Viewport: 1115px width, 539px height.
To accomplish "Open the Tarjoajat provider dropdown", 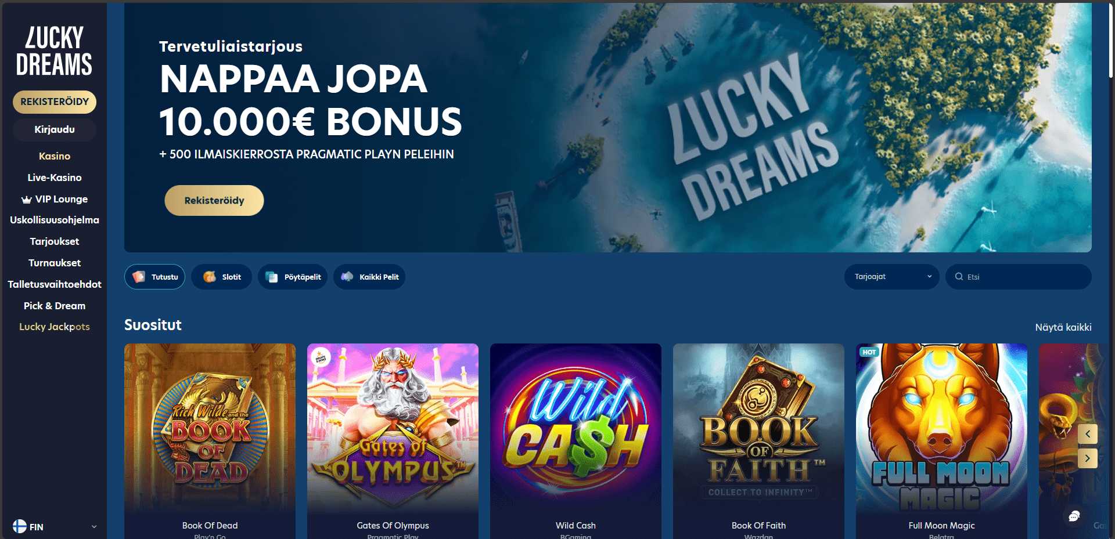I will tap(891, 277).
